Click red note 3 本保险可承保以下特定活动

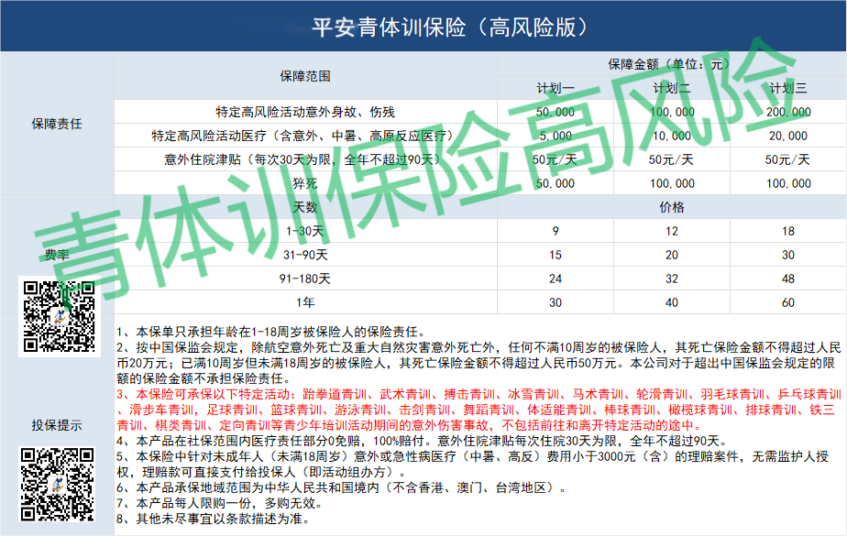478,410
